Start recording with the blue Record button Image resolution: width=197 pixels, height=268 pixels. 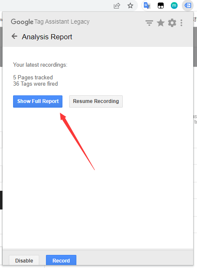[61, 260]
